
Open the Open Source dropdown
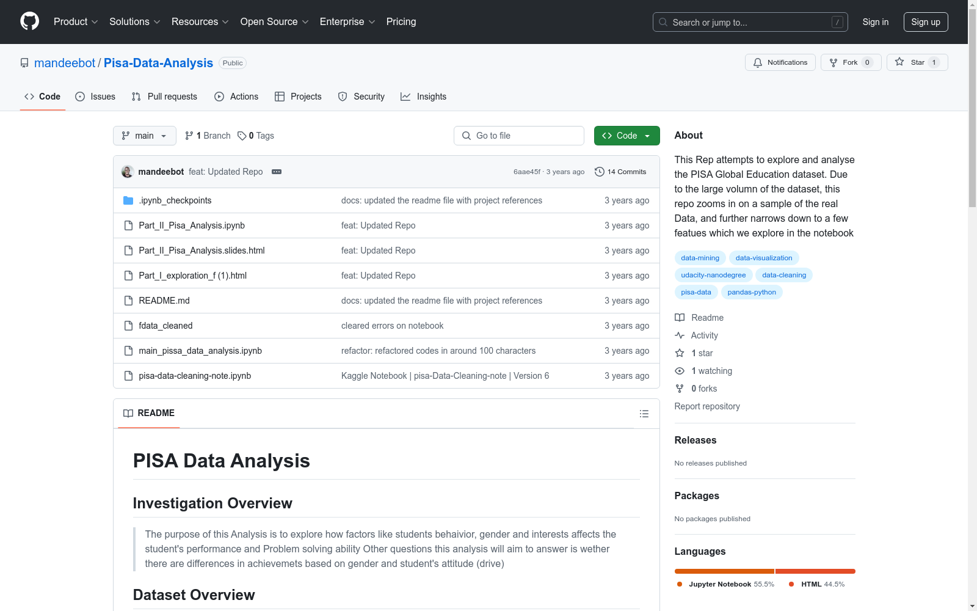(x=274, y=22)
